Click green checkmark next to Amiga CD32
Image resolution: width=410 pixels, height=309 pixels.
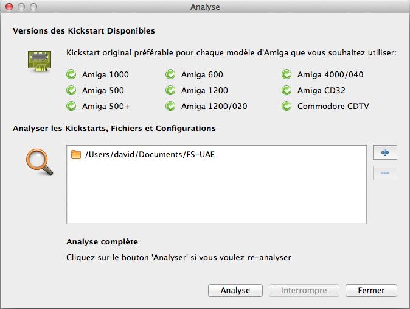(287, 90)
